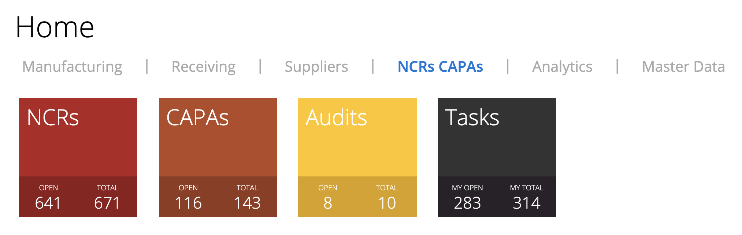Click the active NCRs CAPAs tab

tap(440, 67)
